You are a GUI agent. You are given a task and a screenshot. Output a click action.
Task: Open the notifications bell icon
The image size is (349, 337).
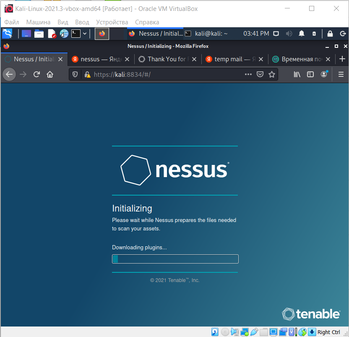(x=302, y=34)
